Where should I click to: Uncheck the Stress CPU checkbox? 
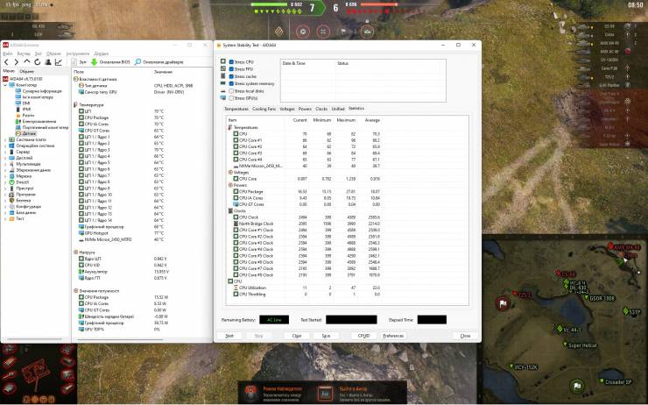pyautogui.click(x=231, y=62)
